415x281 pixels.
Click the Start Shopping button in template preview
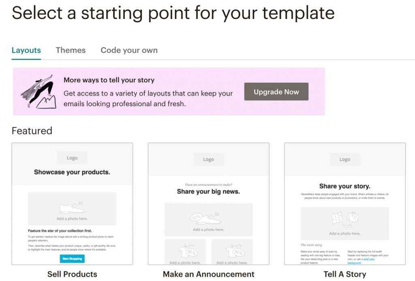click(72, 259)
